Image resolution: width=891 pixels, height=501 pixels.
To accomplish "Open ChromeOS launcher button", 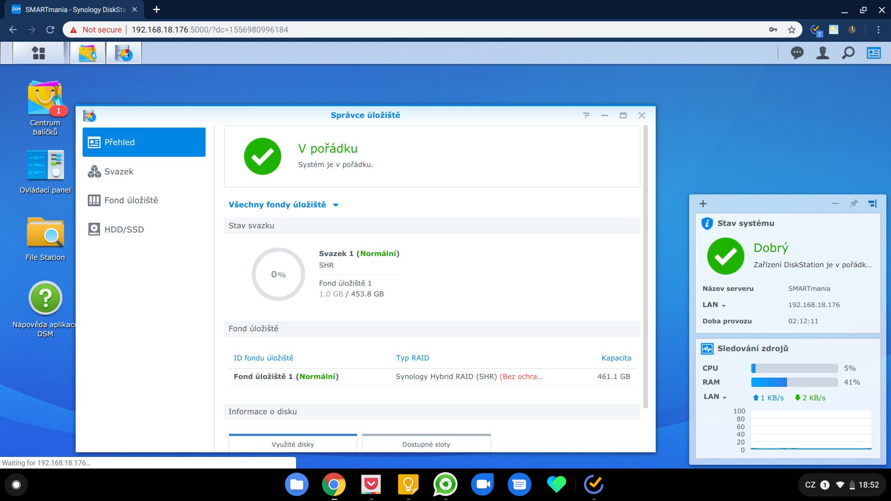I will pyautogui.click(x=16, y=485).
